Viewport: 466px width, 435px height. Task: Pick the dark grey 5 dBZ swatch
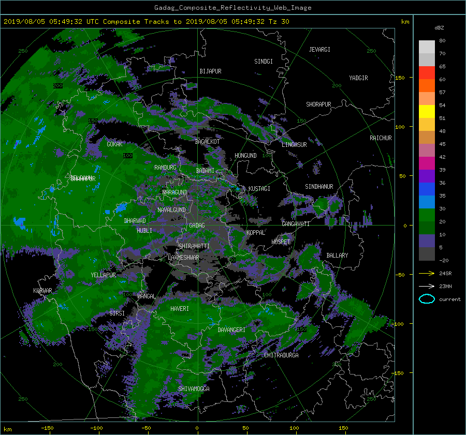(427, 253)
